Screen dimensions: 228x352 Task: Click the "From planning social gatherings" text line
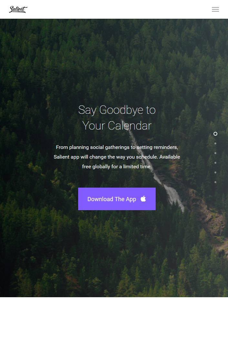pyautogui.click(x=117, y=147)
